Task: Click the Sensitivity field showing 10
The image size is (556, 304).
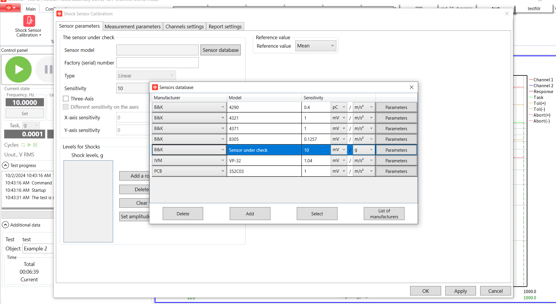Action: pyautogui.click(x=133, y=88)
